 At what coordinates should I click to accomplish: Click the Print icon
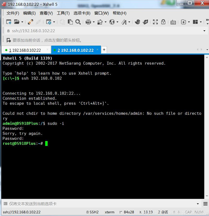point(88,22)
